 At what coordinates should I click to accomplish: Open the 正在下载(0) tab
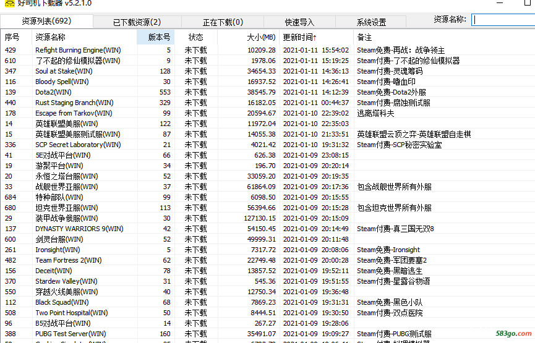[x=223, y=22]
